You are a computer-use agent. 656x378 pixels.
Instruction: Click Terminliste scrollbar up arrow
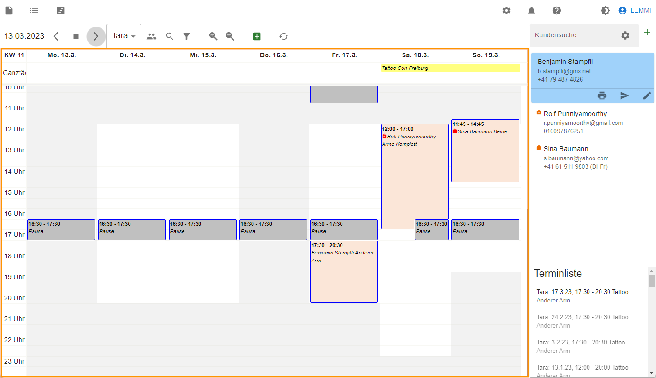pyautogui.click(x=651, y=271)
